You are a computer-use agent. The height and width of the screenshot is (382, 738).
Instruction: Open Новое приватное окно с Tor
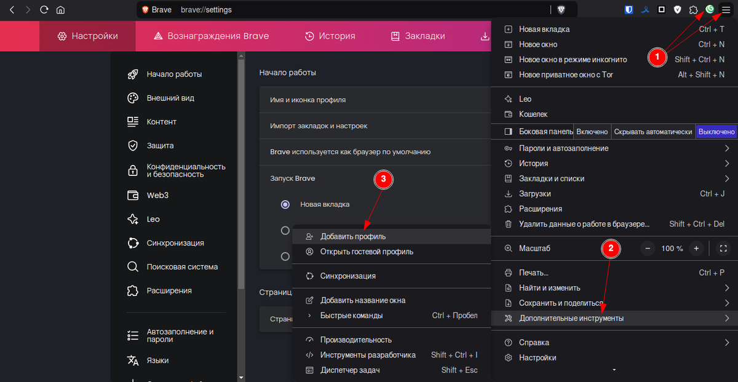[x=614, y=74]
